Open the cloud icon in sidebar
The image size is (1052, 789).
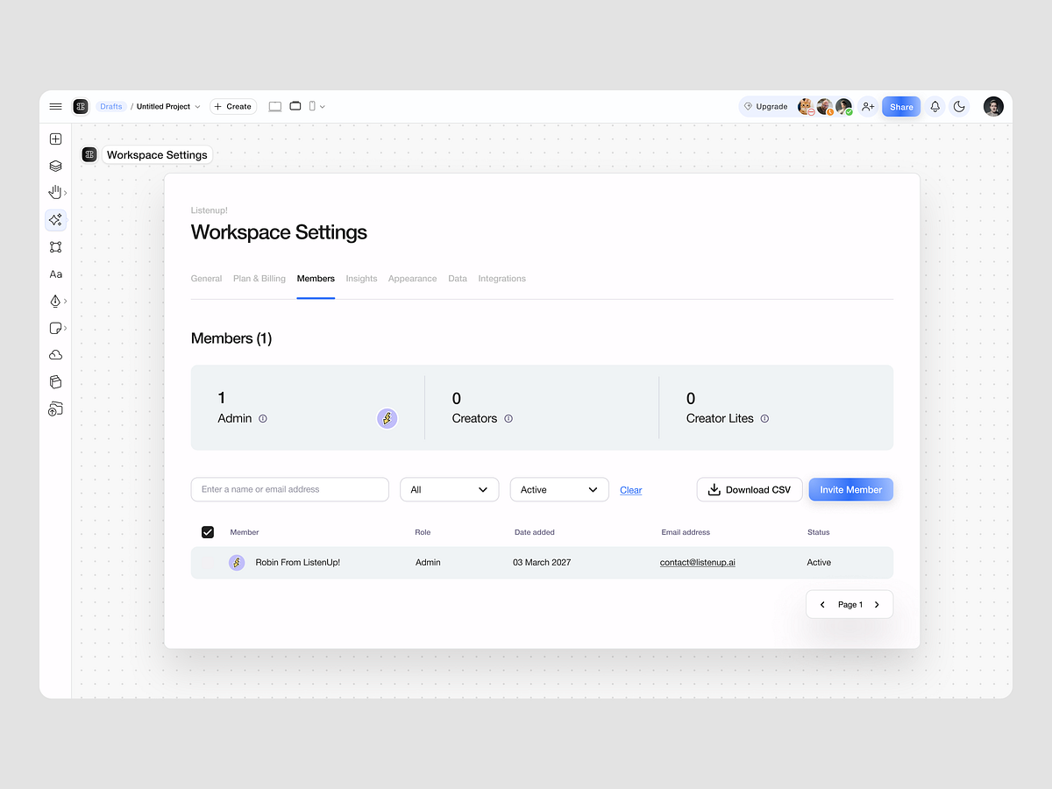coord(55,355)
